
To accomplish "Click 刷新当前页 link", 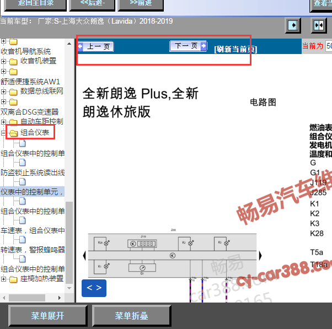I will tap(235, 49).
